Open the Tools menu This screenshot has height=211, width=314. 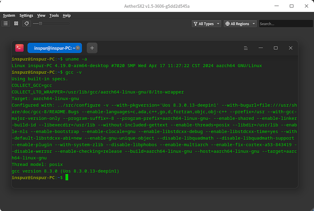point(54,15)
